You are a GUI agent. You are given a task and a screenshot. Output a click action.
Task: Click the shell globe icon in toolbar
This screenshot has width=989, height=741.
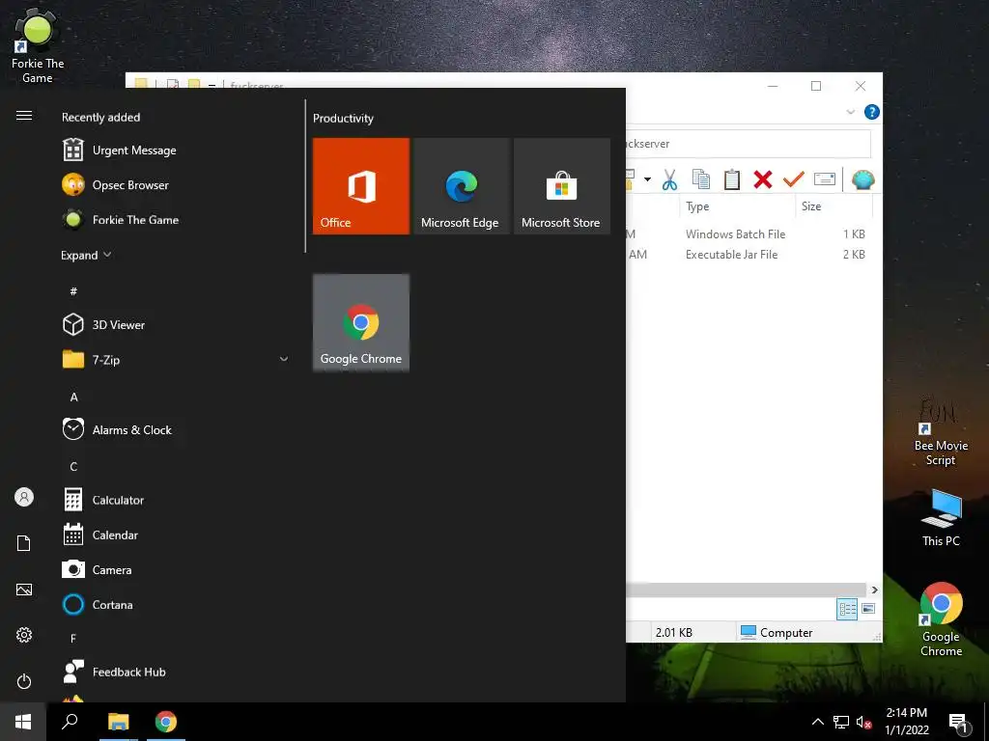(862, 179)
